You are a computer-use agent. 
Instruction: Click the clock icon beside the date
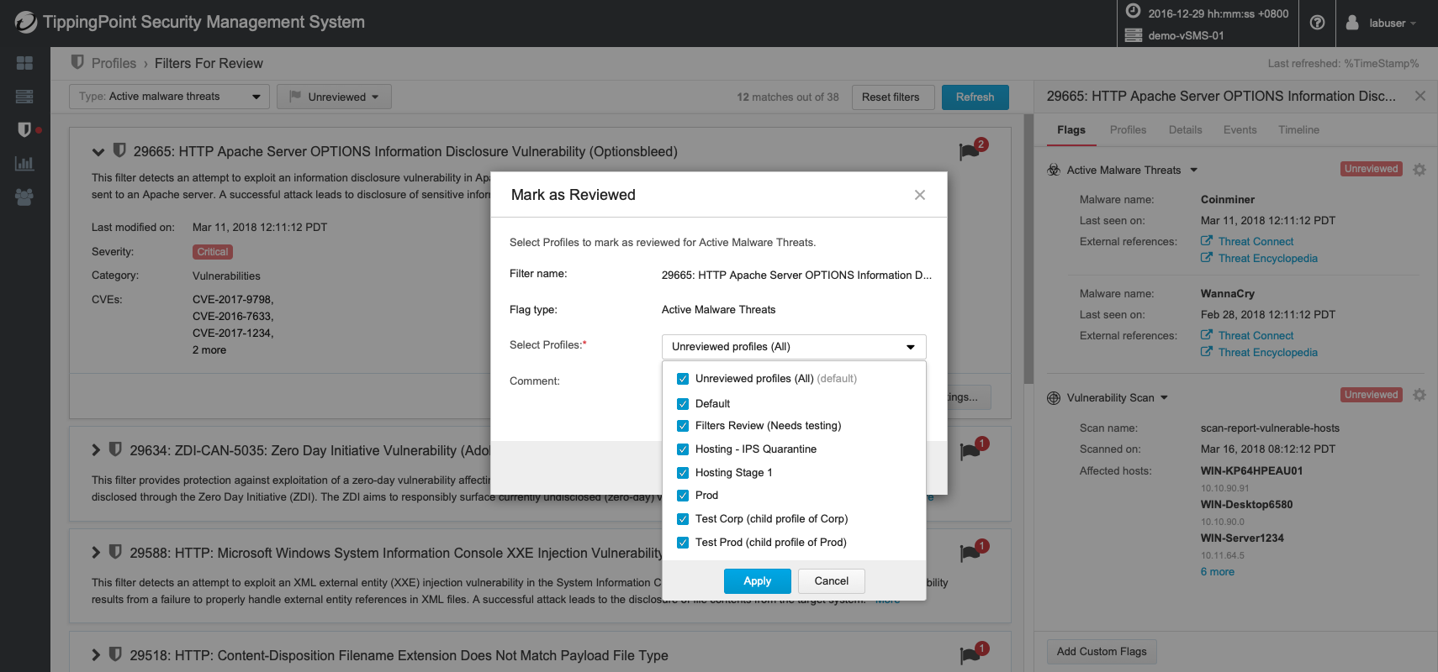[x=1134, y=12]
